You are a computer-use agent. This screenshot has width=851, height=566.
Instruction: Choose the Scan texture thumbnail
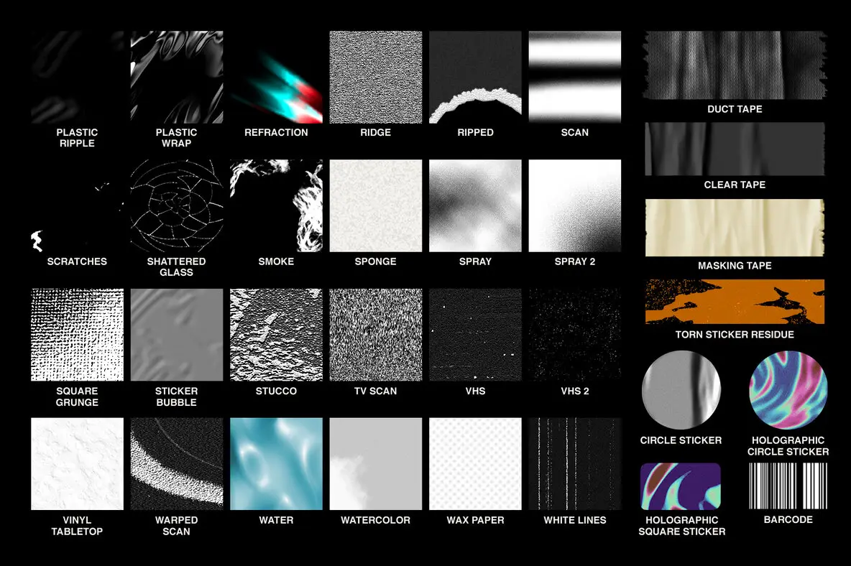[x=574, y=77]
